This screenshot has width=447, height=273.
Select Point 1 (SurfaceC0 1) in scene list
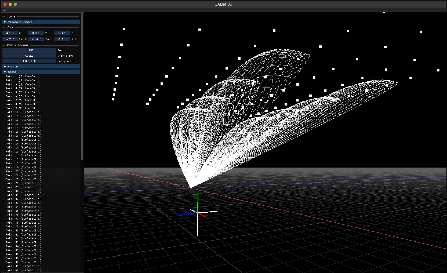point(23,77)
